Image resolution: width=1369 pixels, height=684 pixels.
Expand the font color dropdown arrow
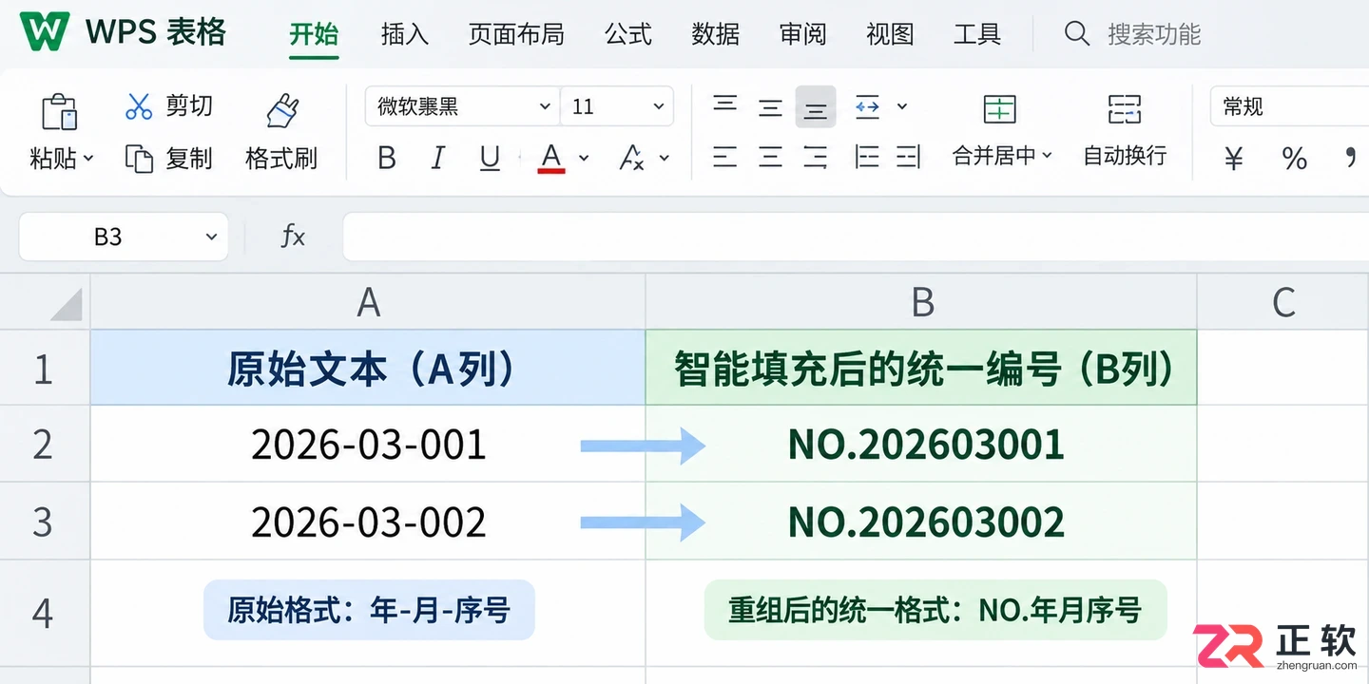[584, 159]
